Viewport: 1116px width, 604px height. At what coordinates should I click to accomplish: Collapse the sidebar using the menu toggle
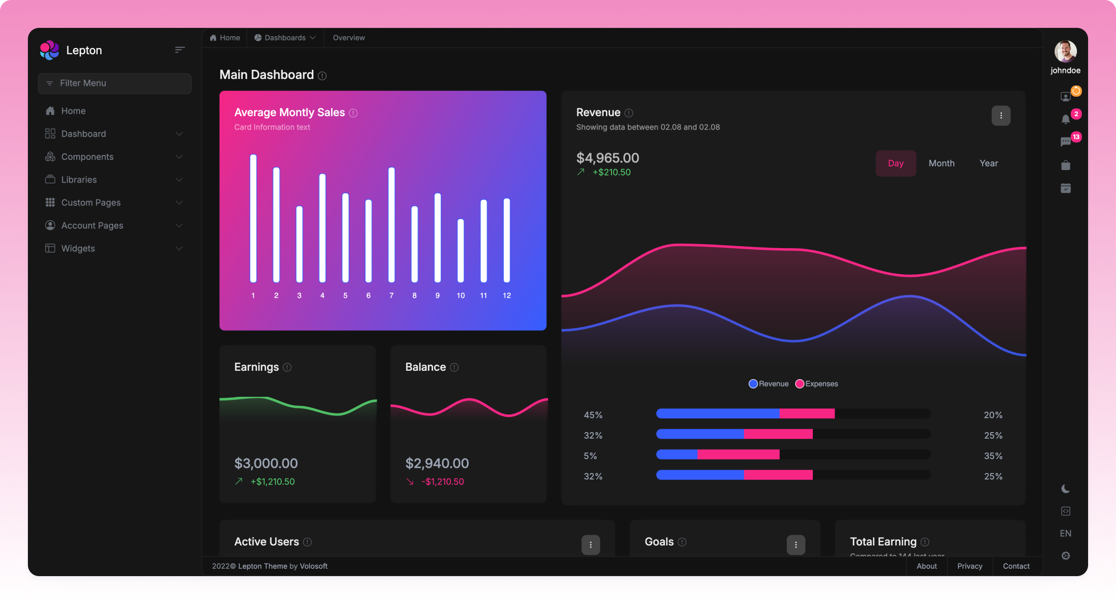(179, 50)
